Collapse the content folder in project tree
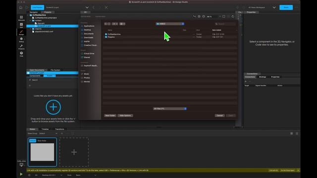317x178 pixels. click(31, 21)
